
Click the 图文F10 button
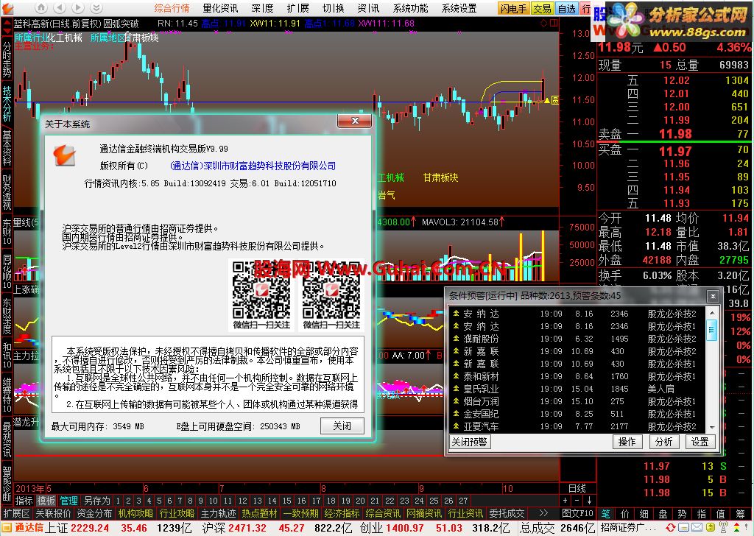577,513
